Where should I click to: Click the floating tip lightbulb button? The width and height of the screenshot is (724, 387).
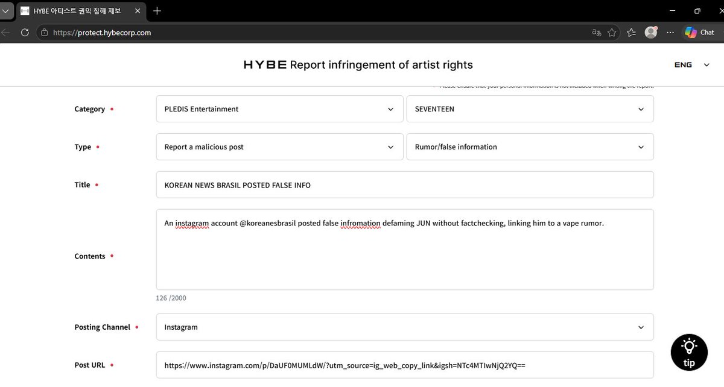click(689, 353)
